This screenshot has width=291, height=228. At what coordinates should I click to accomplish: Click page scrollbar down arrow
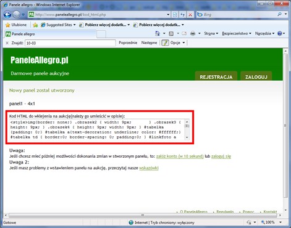click(285, 210)
